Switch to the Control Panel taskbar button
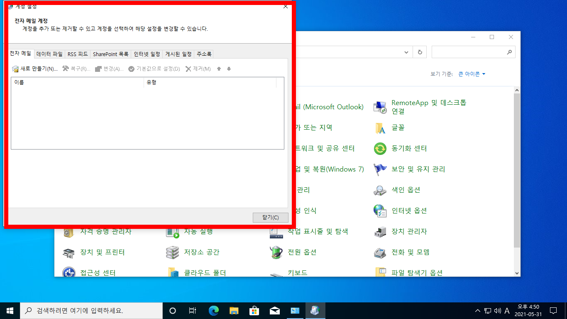 click(x=295, y=311)
